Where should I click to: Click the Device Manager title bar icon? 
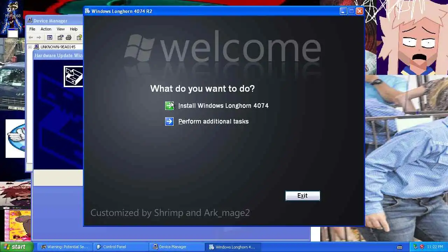point(30,21)
